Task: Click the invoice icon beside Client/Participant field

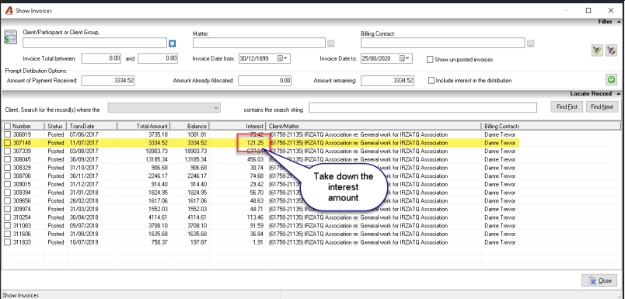Action: coord(9,37)
